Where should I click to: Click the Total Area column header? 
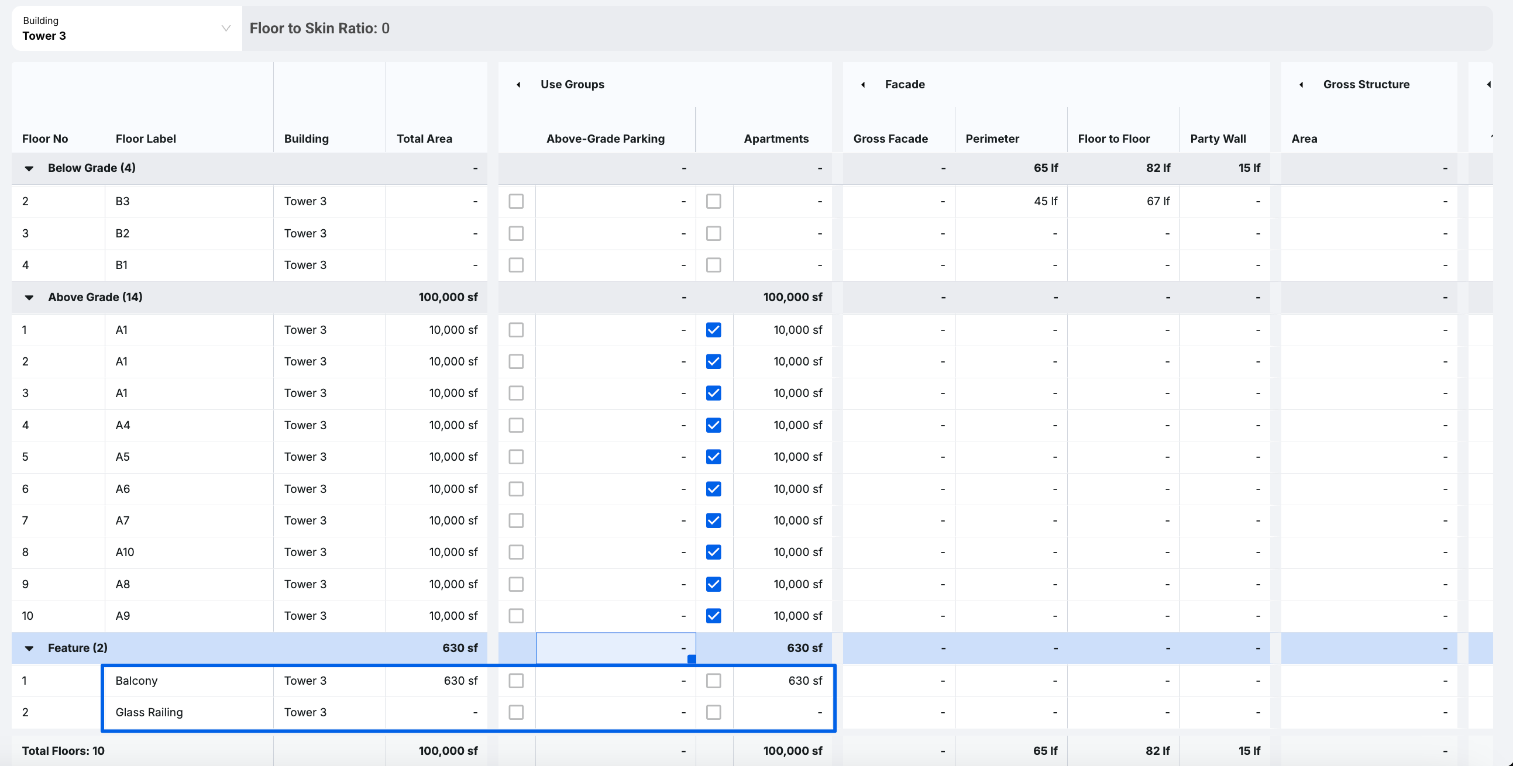coord(424,139)
